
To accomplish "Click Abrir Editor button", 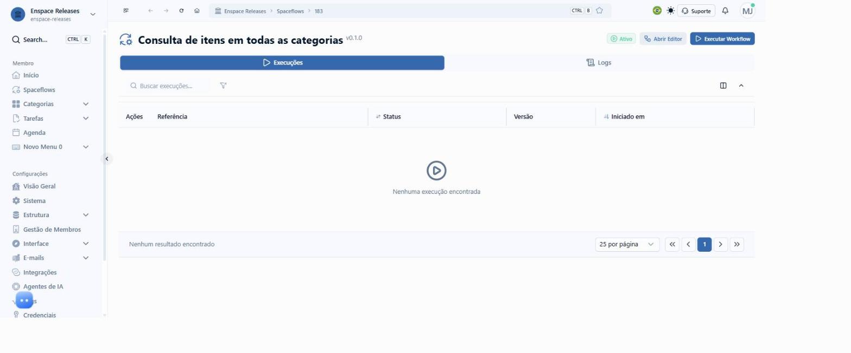I will (663, 39).
